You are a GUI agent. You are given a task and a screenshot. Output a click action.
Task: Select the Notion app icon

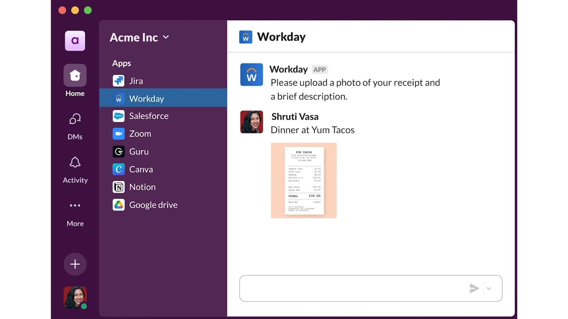(x=118, y=187)
